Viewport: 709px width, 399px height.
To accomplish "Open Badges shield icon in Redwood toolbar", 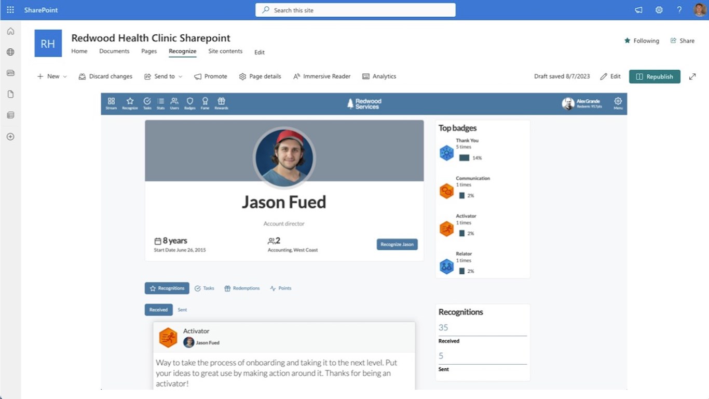I will click(x=190, y=103).
